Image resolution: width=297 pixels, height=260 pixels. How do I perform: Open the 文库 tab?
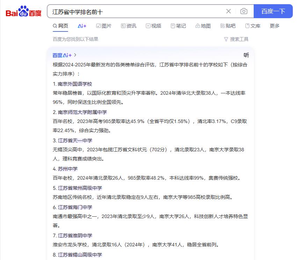pyautogui.click(x=253, y=26)
